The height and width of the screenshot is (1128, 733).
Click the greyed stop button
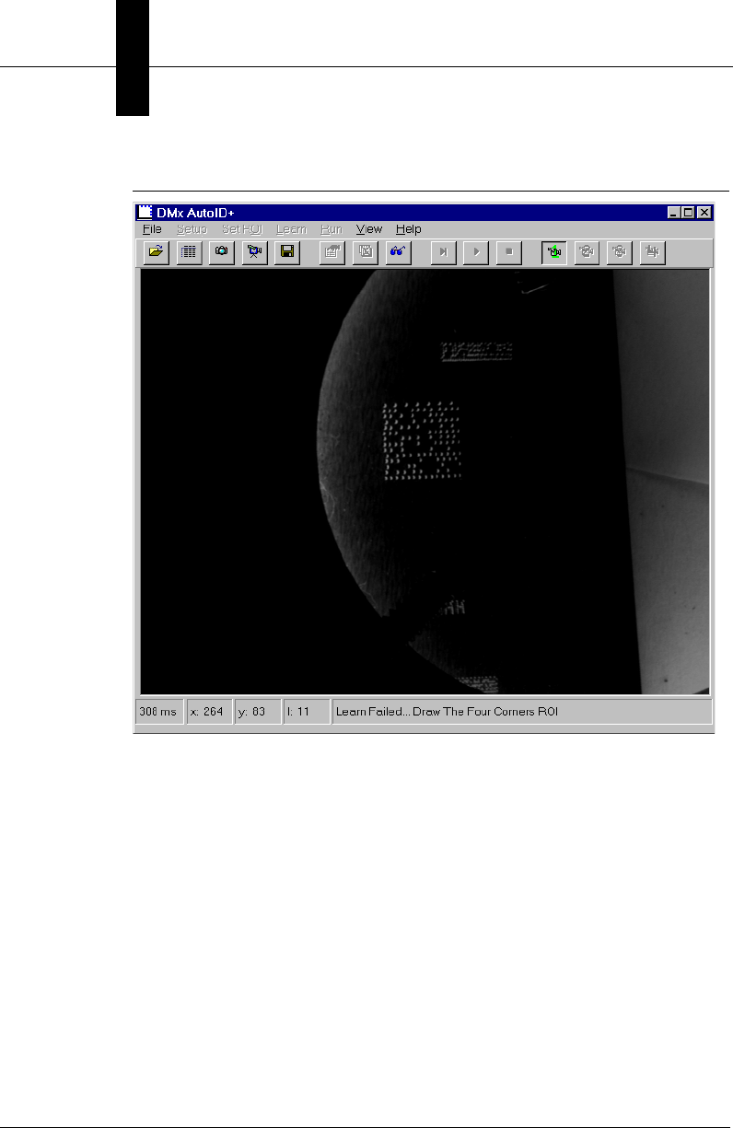click(508, 252)
